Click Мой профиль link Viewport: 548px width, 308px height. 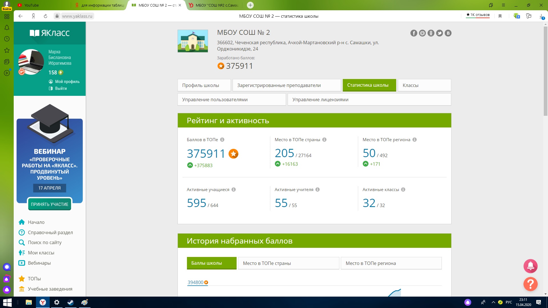pos(67,82)
